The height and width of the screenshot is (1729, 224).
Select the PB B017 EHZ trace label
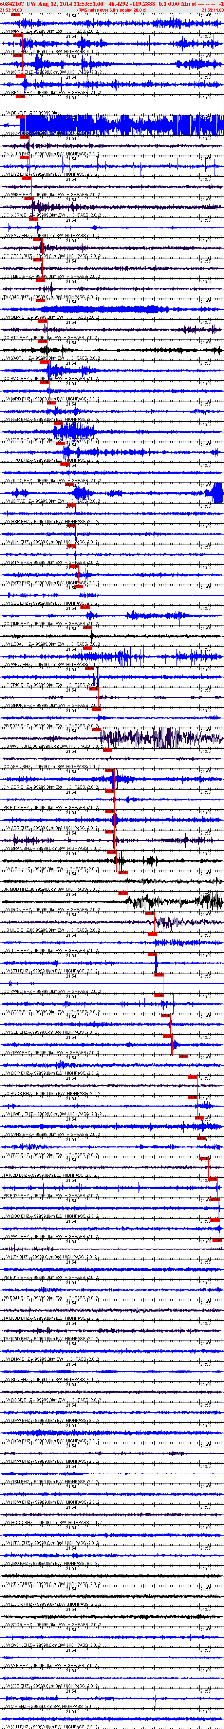click(52, 807)
